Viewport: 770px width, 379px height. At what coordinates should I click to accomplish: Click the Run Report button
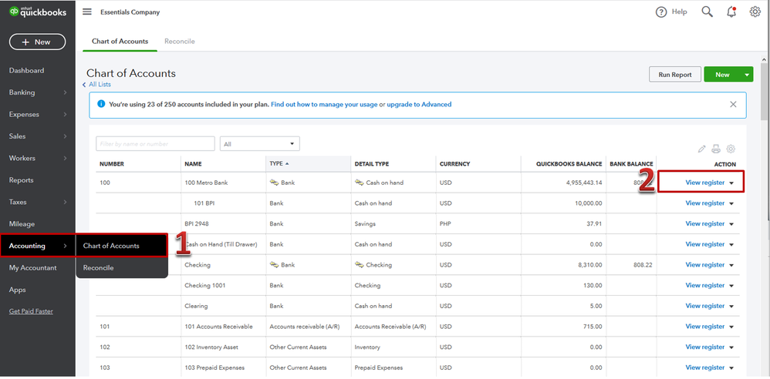[675, 75]
